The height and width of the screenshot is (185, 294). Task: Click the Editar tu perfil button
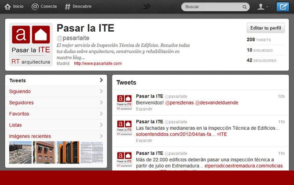(265, 28)
